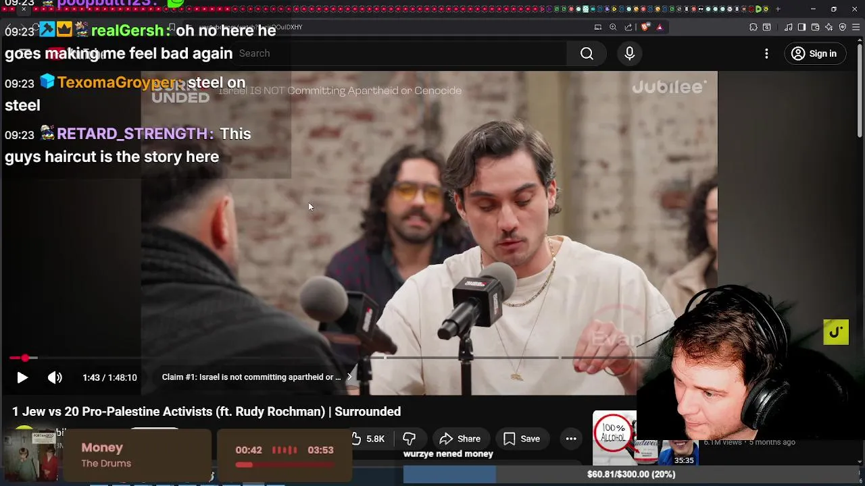Open the extensions puzzle icon

753,27
